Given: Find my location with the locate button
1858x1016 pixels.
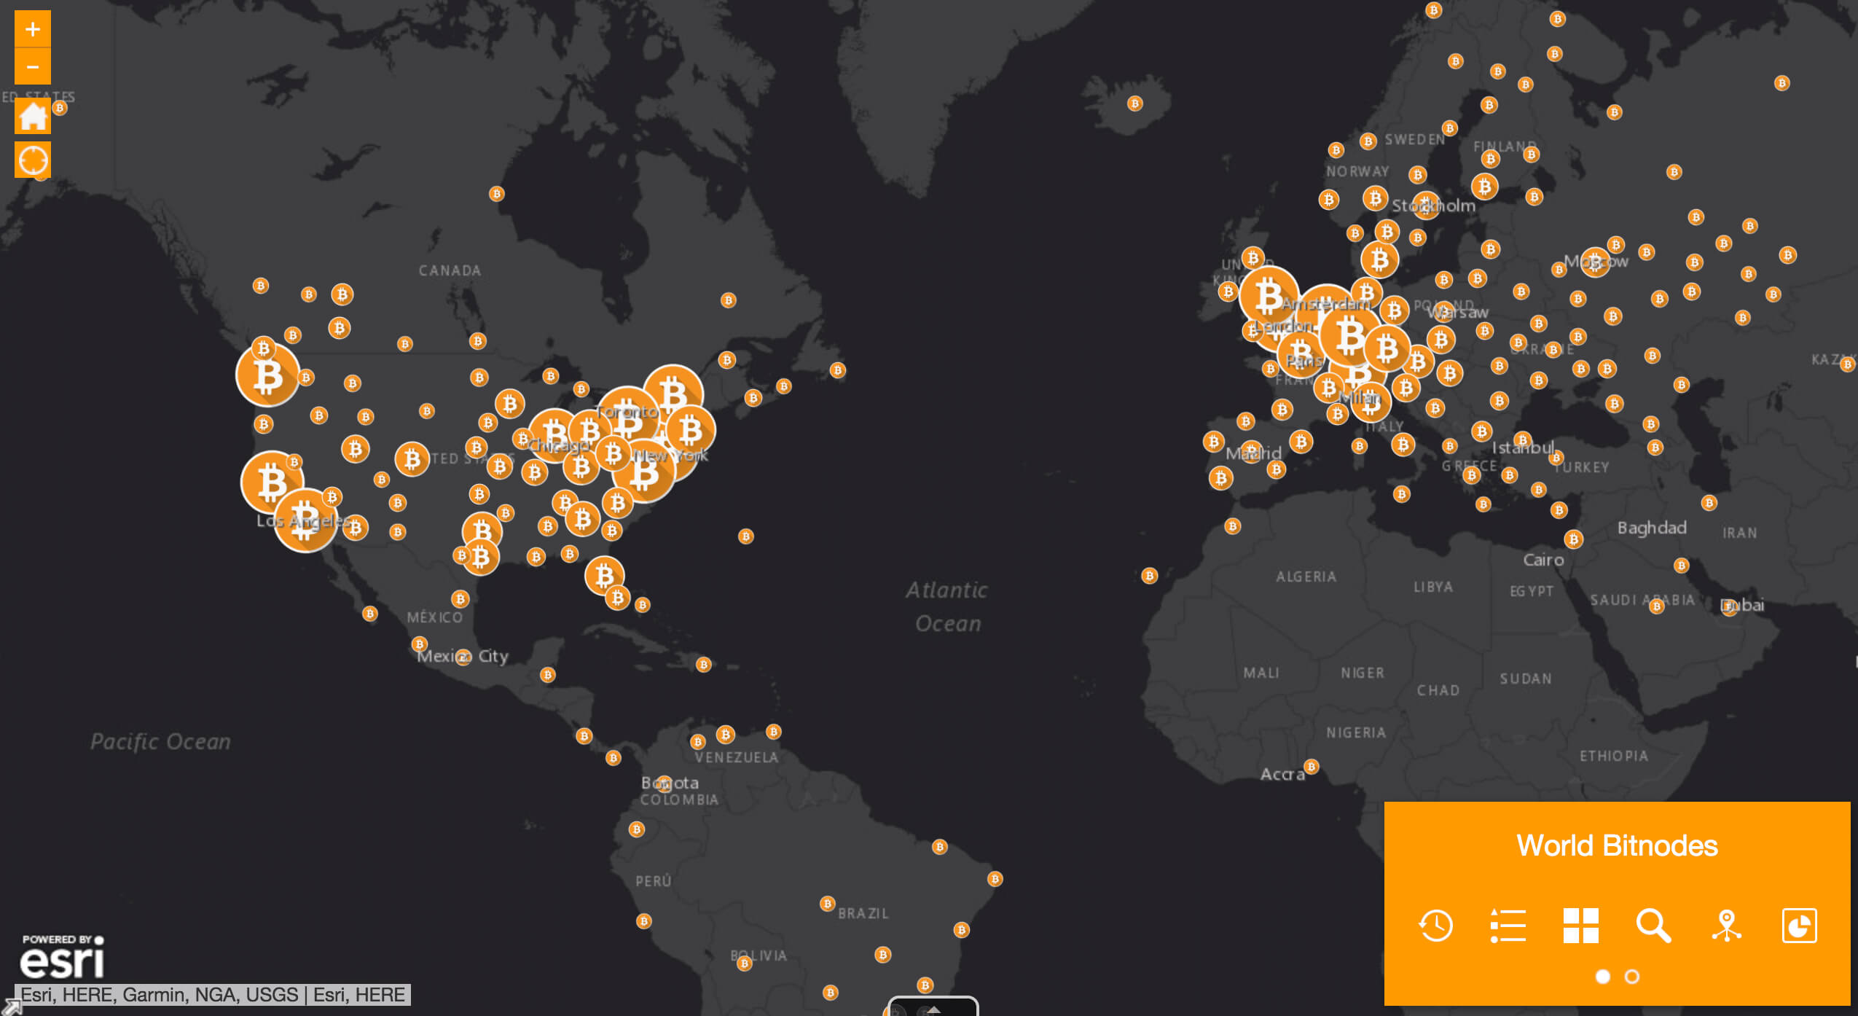Looking at the screenshot, I should pos(32,160).
